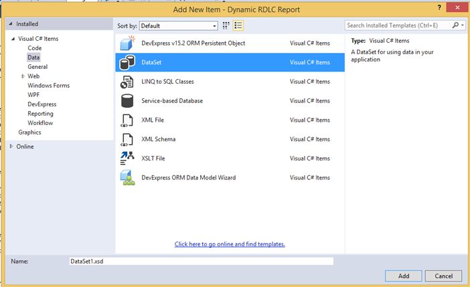This screenshot has height=287, width=470.
Task: Click the XML File template icon
Action: pyautogui.click(x=127, y=120)
